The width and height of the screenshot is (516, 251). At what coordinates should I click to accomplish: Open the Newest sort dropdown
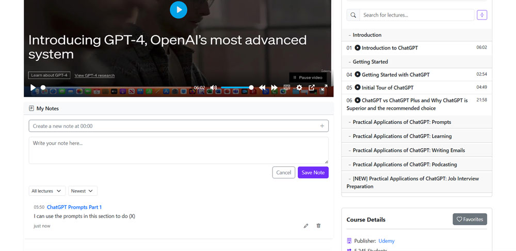coord(83,191)
